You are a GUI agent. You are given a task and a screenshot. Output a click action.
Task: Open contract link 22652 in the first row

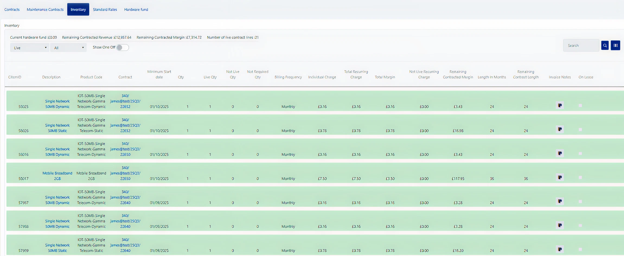tap(125, 101)
